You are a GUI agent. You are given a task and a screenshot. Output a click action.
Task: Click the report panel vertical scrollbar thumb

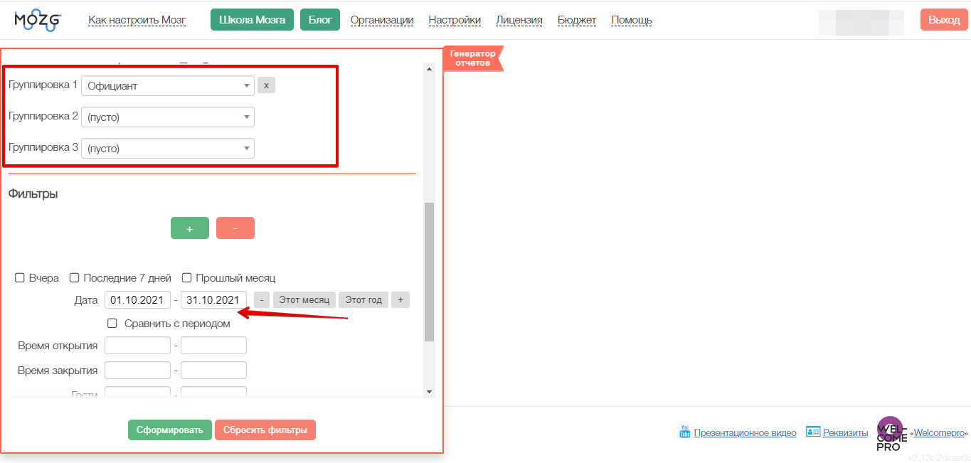click(429, 272)
